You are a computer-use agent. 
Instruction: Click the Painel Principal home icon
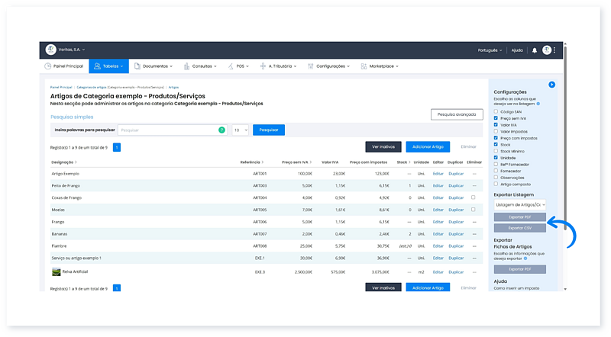(47, 66)
